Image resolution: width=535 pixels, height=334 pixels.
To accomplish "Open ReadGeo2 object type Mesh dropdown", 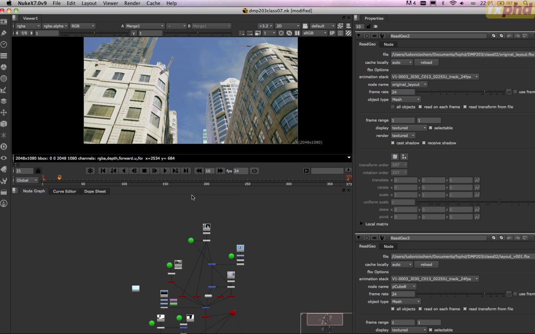I will [405, 99].
